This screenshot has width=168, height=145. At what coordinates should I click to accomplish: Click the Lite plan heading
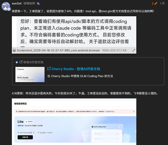coord(21,122)
